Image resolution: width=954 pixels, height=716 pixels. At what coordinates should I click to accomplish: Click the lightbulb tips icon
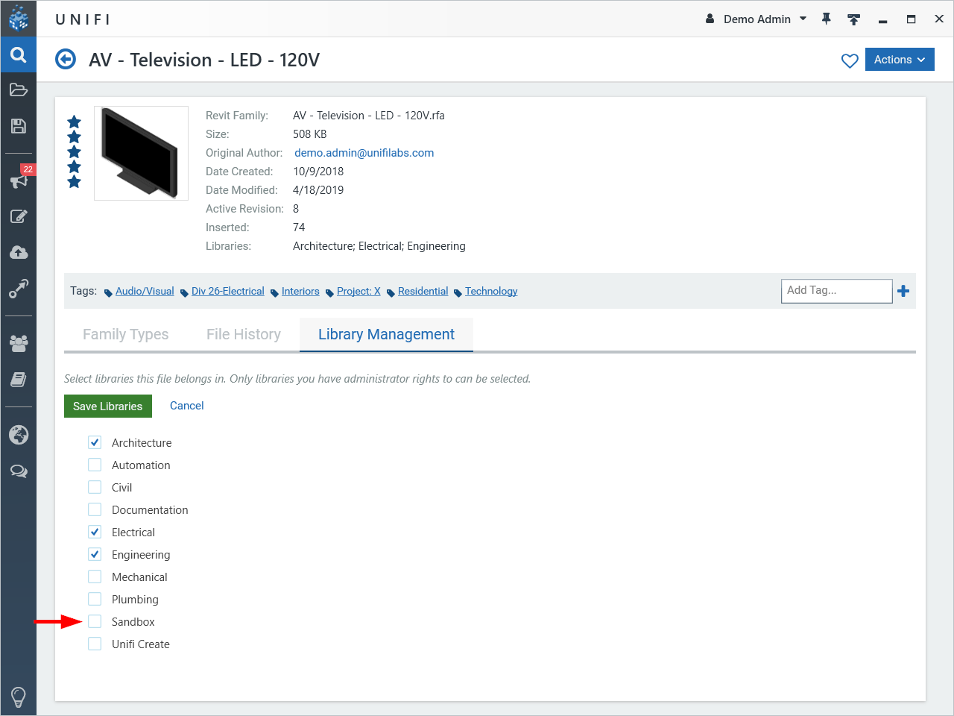click(19, 697)
